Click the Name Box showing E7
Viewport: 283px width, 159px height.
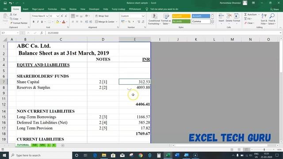[x=10, y=33]
